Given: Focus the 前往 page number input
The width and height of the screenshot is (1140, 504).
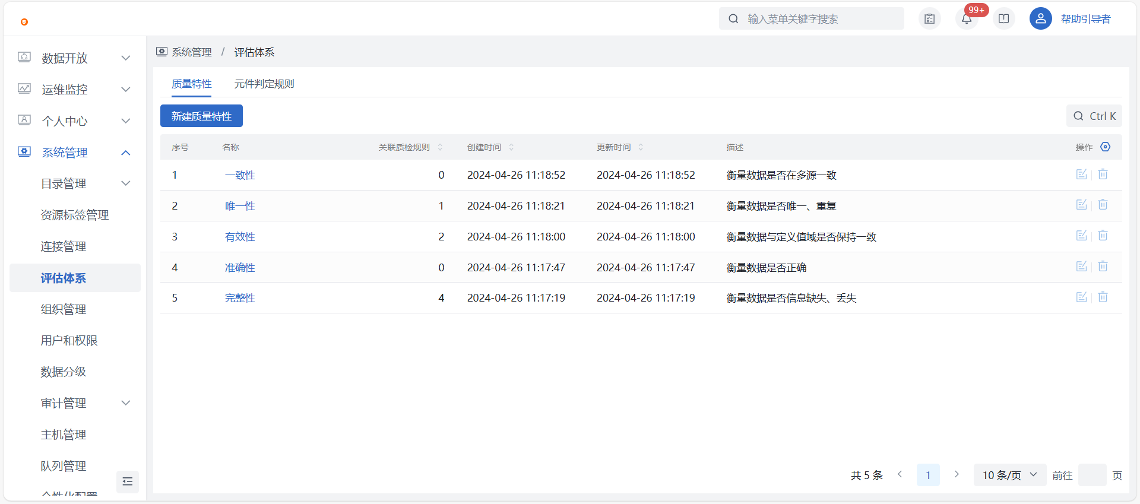Looking at the screenshot, I should coord(1092,475).
